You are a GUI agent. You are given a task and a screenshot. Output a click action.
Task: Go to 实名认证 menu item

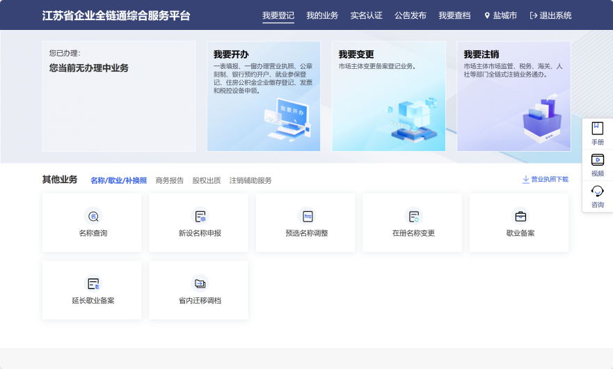[366, 15]
